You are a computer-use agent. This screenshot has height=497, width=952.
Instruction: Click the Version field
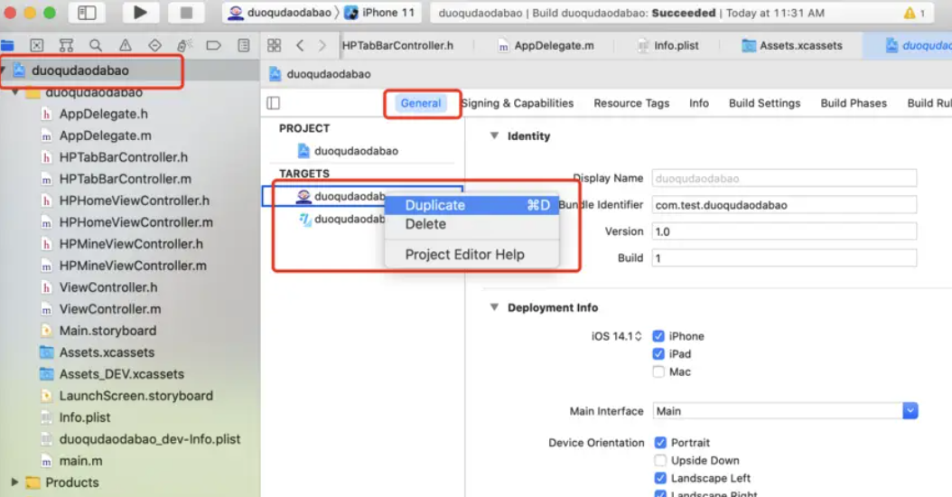pyautogui.click(x=784, y=231)
